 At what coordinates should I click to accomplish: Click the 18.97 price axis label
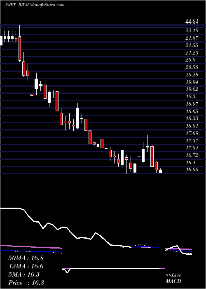coord(192,104)
